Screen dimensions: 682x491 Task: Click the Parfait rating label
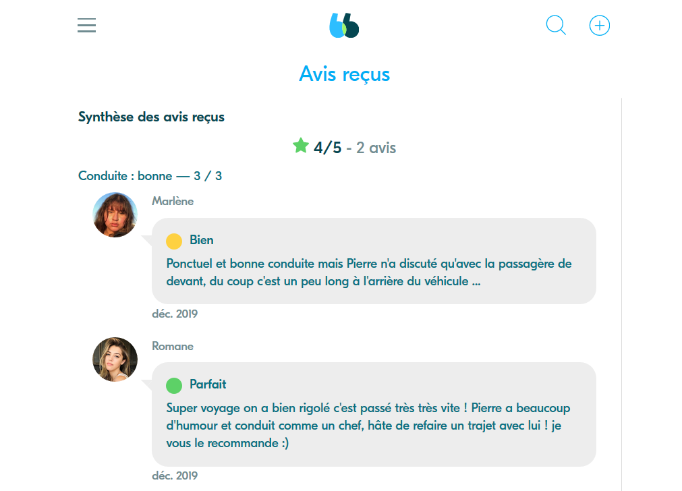pyautogui.click(x=208, y=384)
